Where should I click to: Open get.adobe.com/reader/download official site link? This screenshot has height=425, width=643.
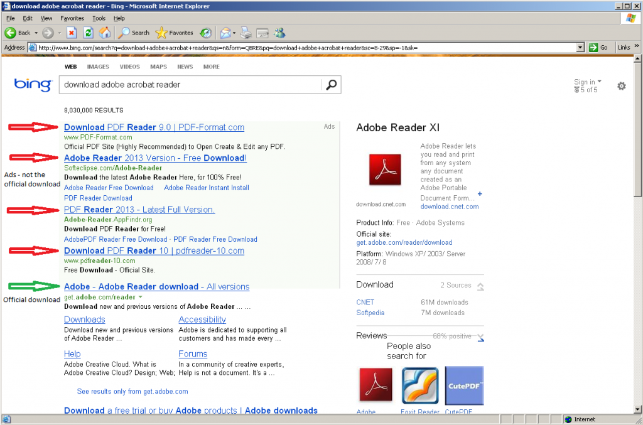tap(404, 242)
